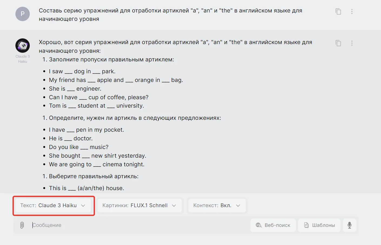Open the Шаблоны templates
Screen dimensions: 381x245
pyautogui.click(x=319, y=225)
